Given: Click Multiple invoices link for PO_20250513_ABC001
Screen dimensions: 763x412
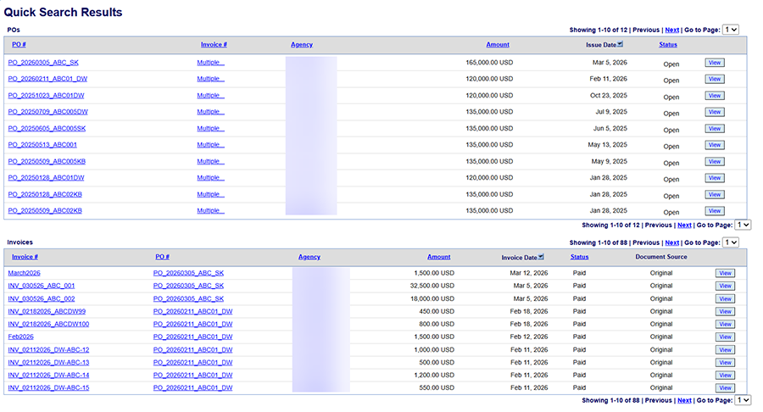Looking at the screenshot, I should coord(211,145).
